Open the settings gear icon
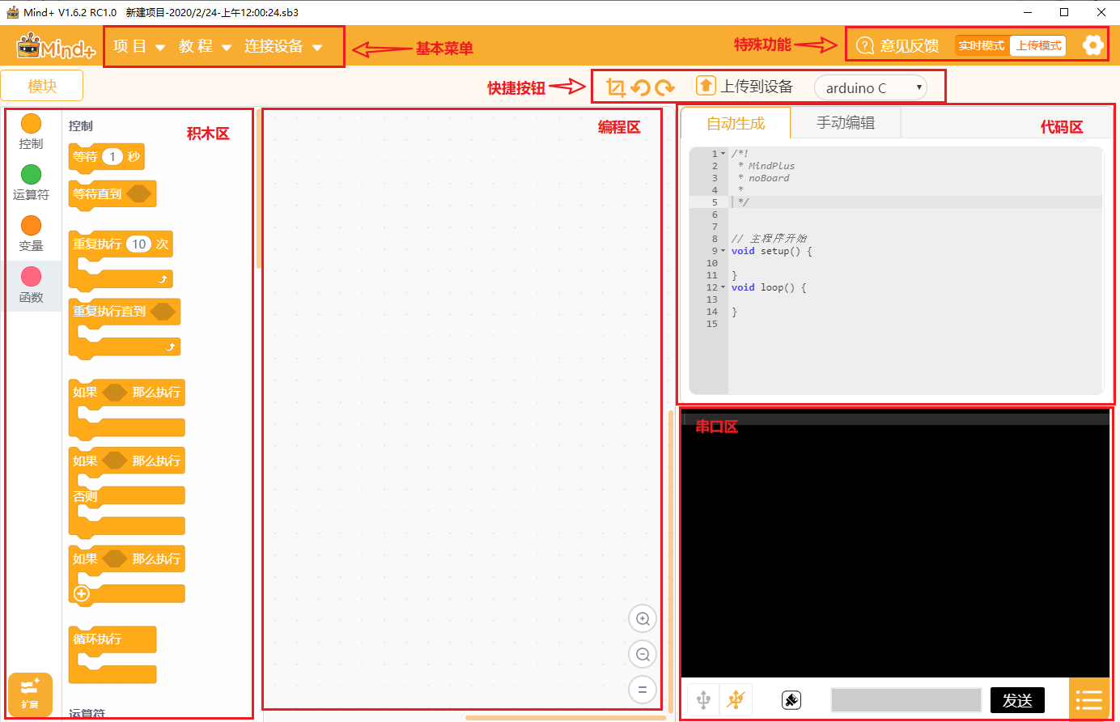The width and height of the screenshot is (1120, 722). point(1092,45)
